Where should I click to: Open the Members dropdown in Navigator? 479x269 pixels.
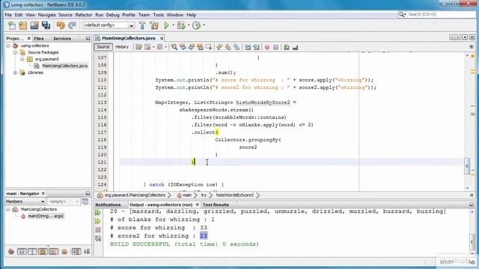click(x=25, y=202)
